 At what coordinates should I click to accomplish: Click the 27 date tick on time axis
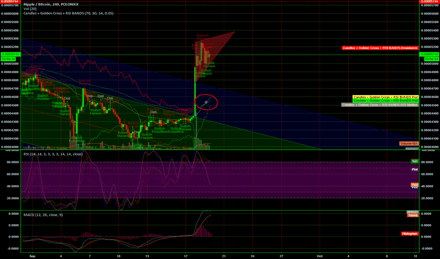click(281, 256)
